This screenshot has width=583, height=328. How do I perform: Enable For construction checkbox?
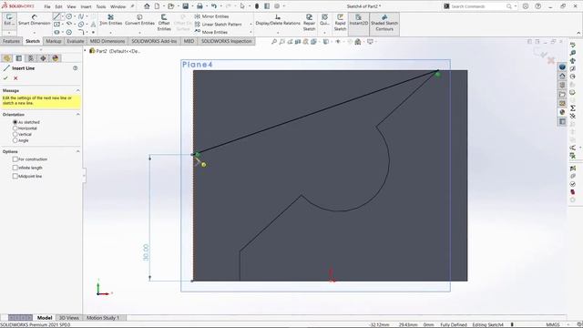pyautogui.click(x=15, y=159)
